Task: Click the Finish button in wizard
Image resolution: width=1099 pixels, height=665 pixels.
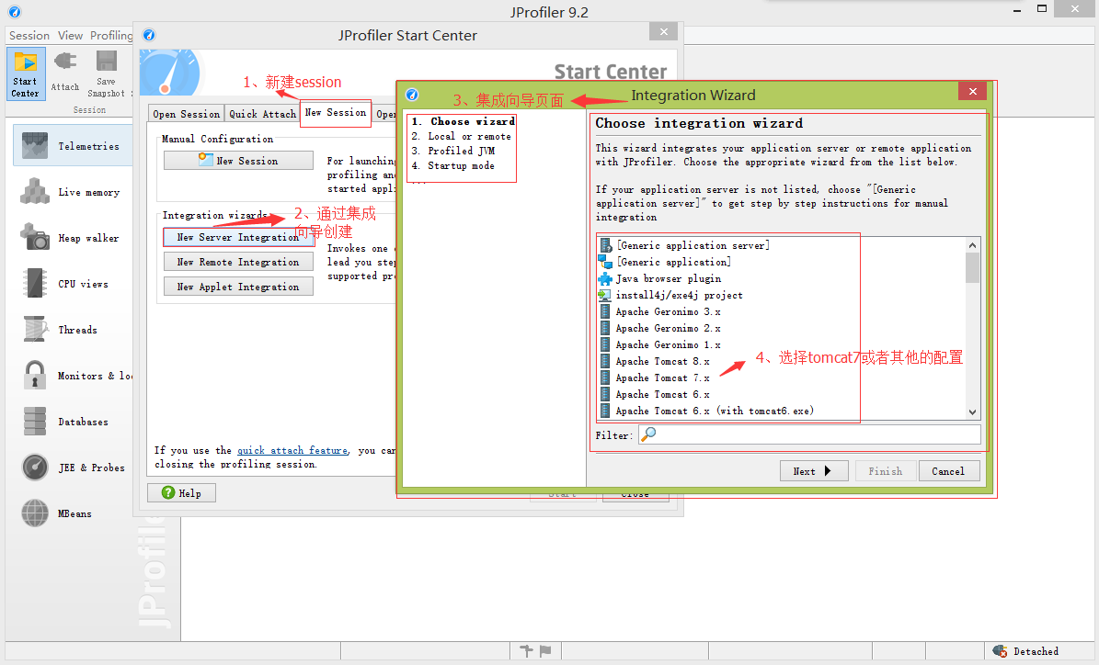Action: (x=886, y=471)
